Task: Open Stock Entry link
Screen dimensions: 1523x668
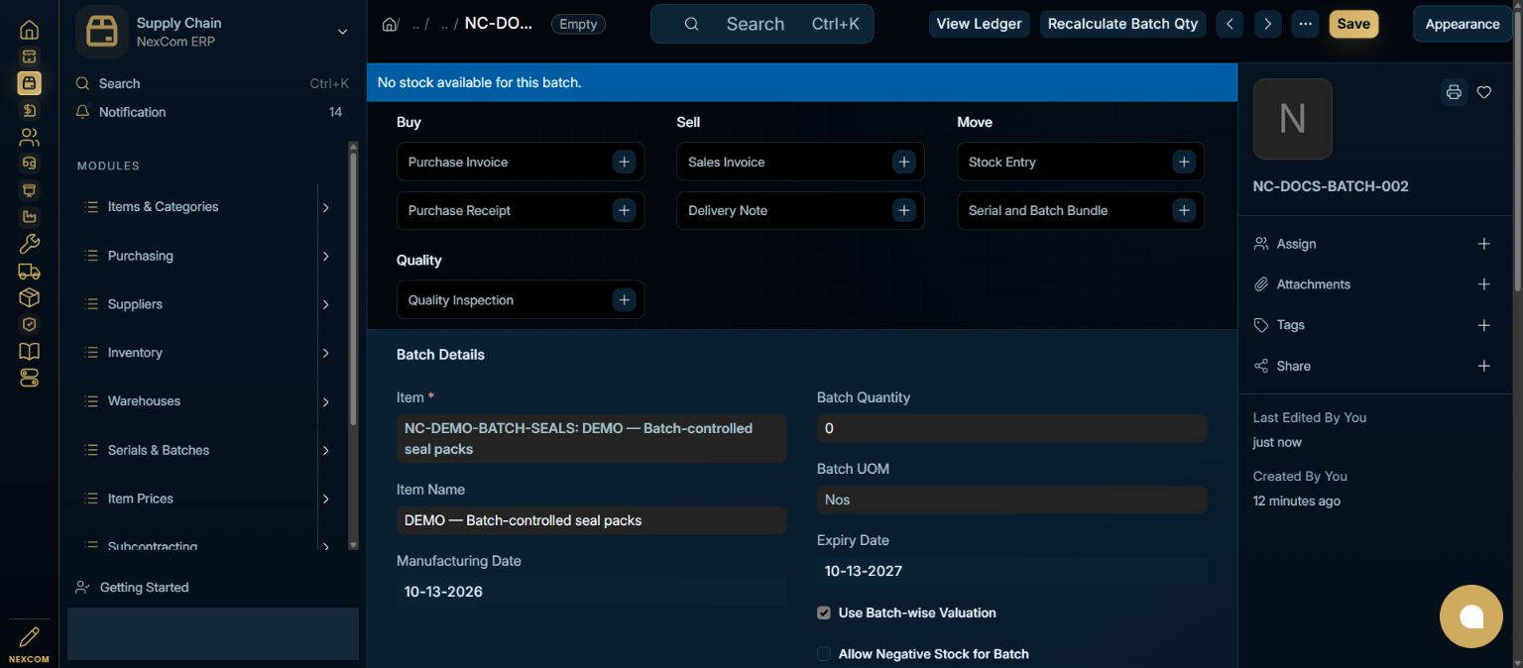Action: coord(1001,162)
